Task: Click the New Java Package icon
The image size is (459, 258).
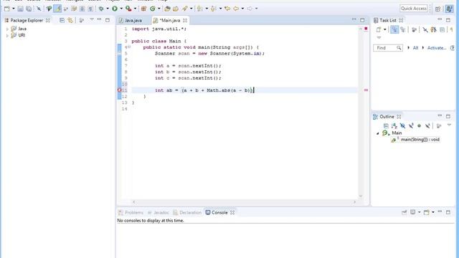Action: pyautogui.click(x=143, y=9)
